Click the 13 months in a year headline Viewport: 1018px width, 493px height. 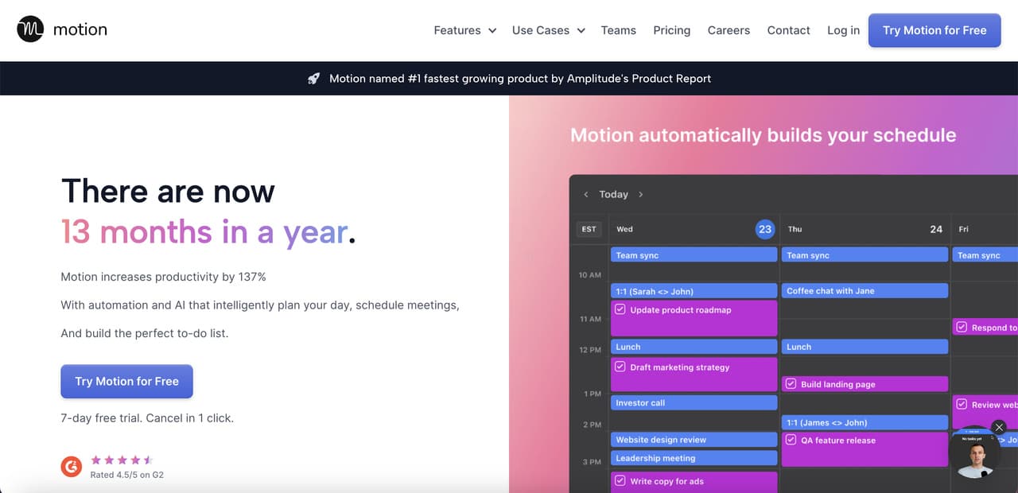tap(208, 232)
